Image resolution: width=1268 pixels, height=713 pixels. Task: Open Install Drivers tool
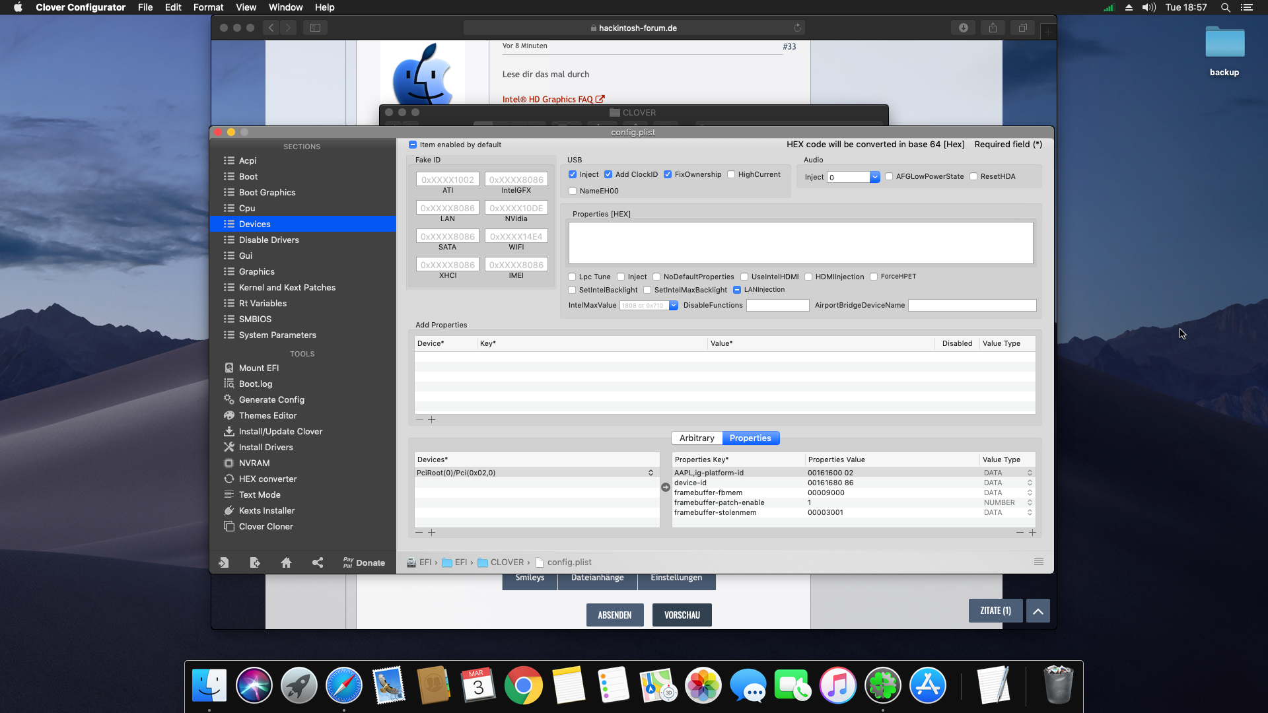pos(265,447)
